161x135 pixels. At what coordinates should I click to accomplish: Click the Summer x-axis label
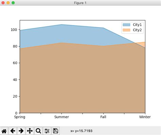pos(61,117)
